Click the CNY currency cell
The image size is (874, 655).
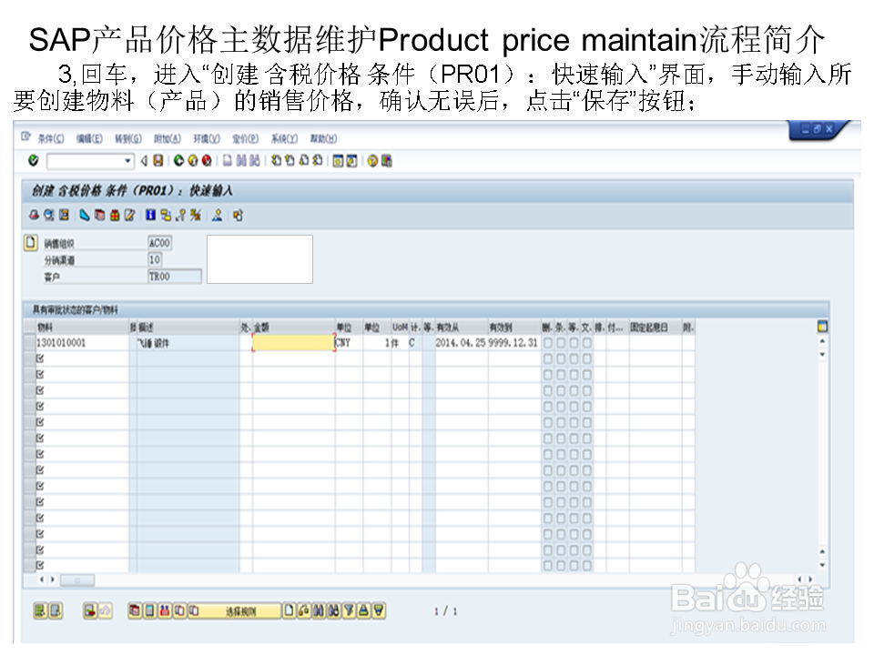pyautogui.click(x=349, y=343)
